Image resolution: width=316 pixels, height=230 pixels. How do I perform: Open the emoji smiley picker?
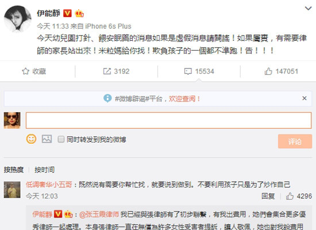31,139
